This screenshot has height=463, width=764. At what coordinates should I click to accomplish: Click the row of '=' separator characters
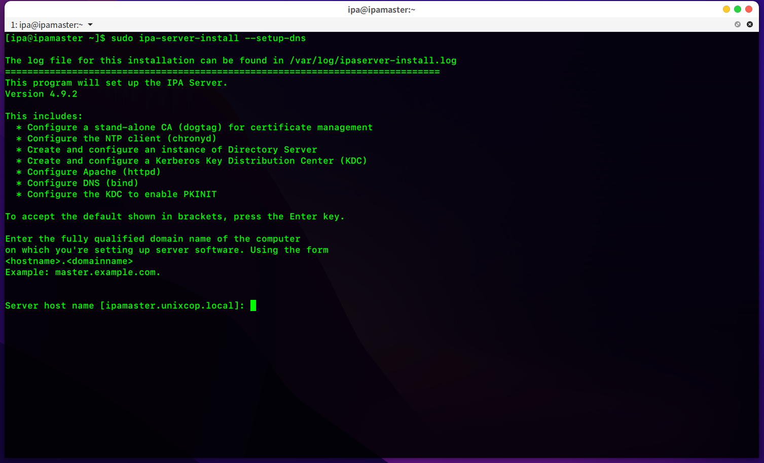(x=223, y=72)
